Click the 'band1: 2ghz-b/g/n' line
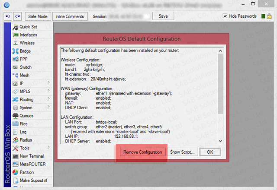This screenshot has width=277, height=190. click(x=85, y=70)
